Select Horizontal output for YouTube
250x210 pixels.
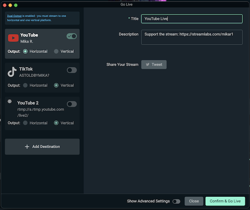pyautogui.click(x=25, y=52)
